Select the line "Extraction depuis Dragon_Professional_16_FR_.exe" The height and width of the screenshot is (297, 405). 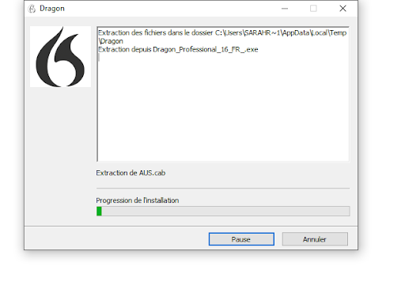(178, 49)
